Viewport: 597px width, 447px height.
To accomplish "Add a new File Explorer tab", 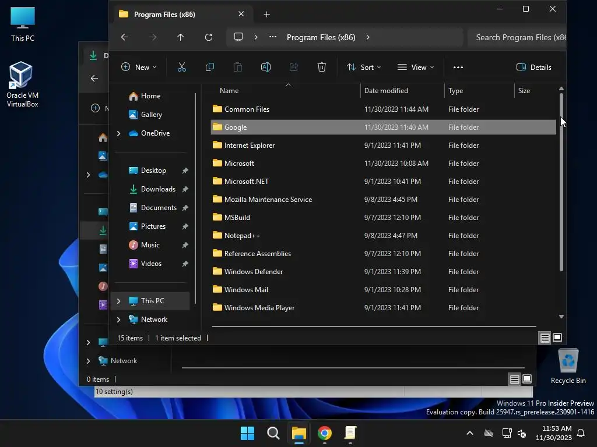I will (266, 15).
